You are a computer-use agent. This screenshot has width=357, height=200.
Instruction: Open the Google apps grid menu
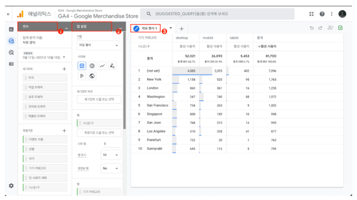pos(311,14)
